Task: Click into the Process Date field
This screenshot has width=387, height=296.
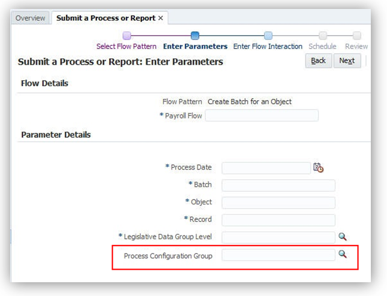Action: 266,168
